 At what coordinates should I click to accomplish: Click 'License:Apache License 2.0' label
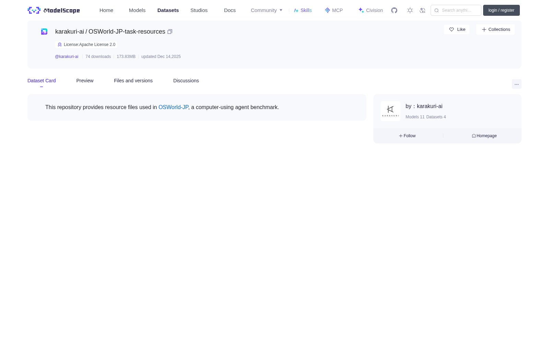pos(90,45)
